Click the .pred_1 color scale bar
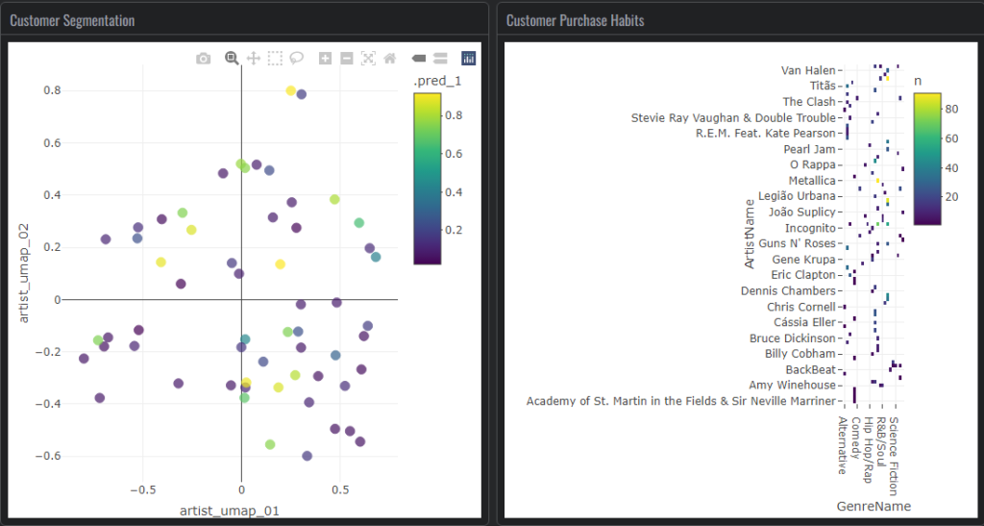 [428, 178]
